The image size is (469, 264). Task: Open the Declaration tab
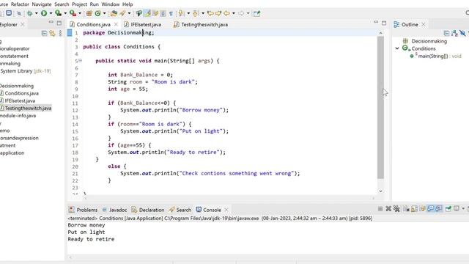[148, 210]
